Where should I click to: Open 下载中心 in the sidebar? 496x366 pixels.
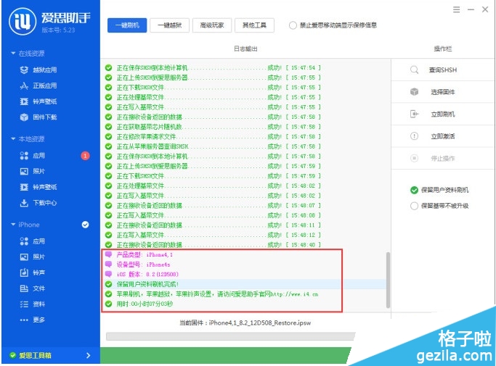pyautogui.click(x=38, y=203)
